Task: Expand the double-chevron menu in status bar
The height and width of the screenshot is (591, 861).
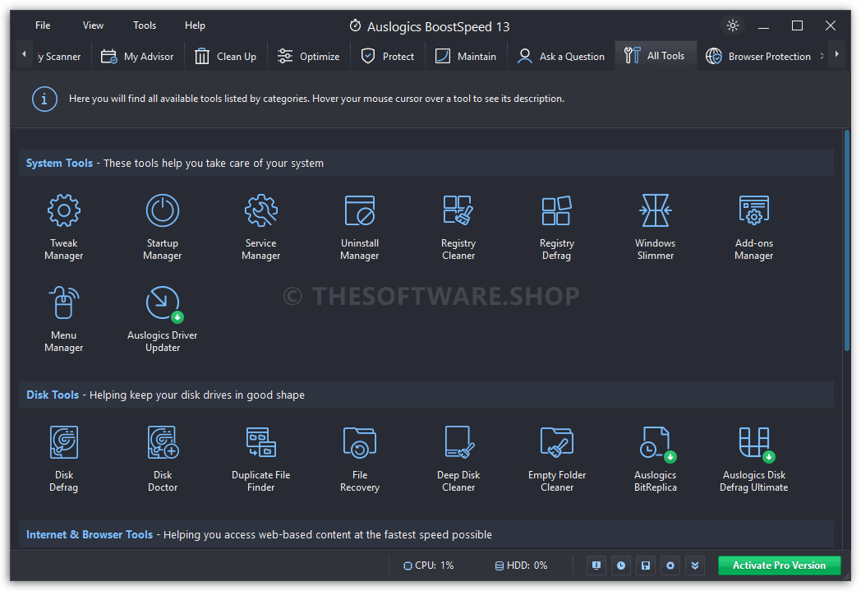Action: pos(695,566)
